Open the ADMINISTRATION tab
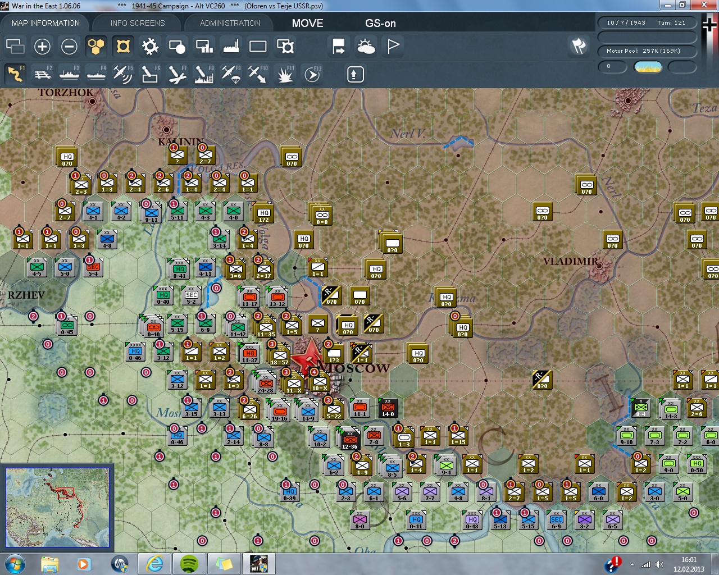The height and width of the screenshot is (575, 719). click(x=230, y=23)
